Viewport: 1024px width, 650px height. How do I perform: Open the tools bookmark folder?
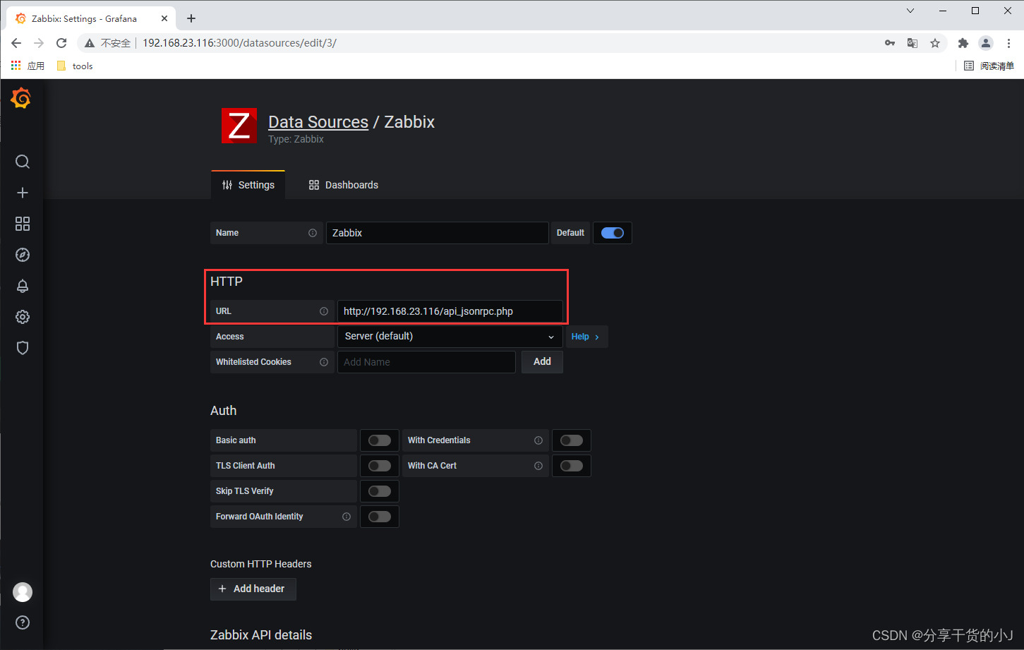75,66
